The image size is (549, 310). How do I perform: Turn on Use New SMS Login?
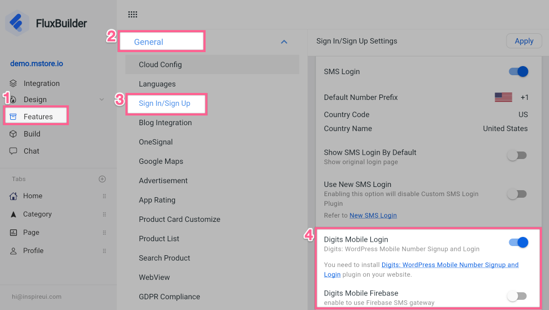[517, 194]
